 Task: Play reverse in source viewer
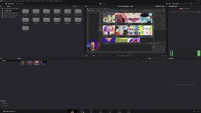(120, 56)
